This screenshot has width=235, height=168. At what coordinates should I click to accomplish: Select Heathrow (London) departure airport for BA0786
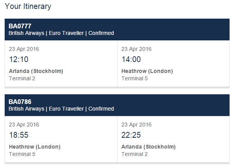(35, 147)
